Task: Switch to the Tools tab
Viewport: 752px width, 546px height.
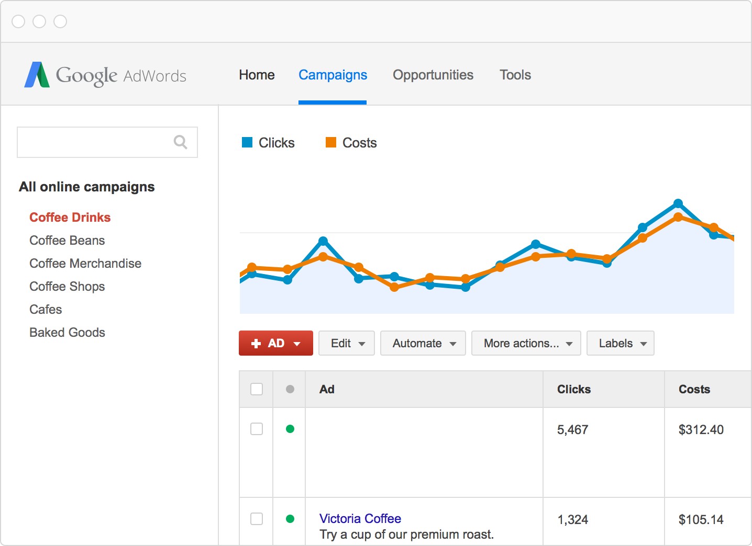Action: point(515,75)
